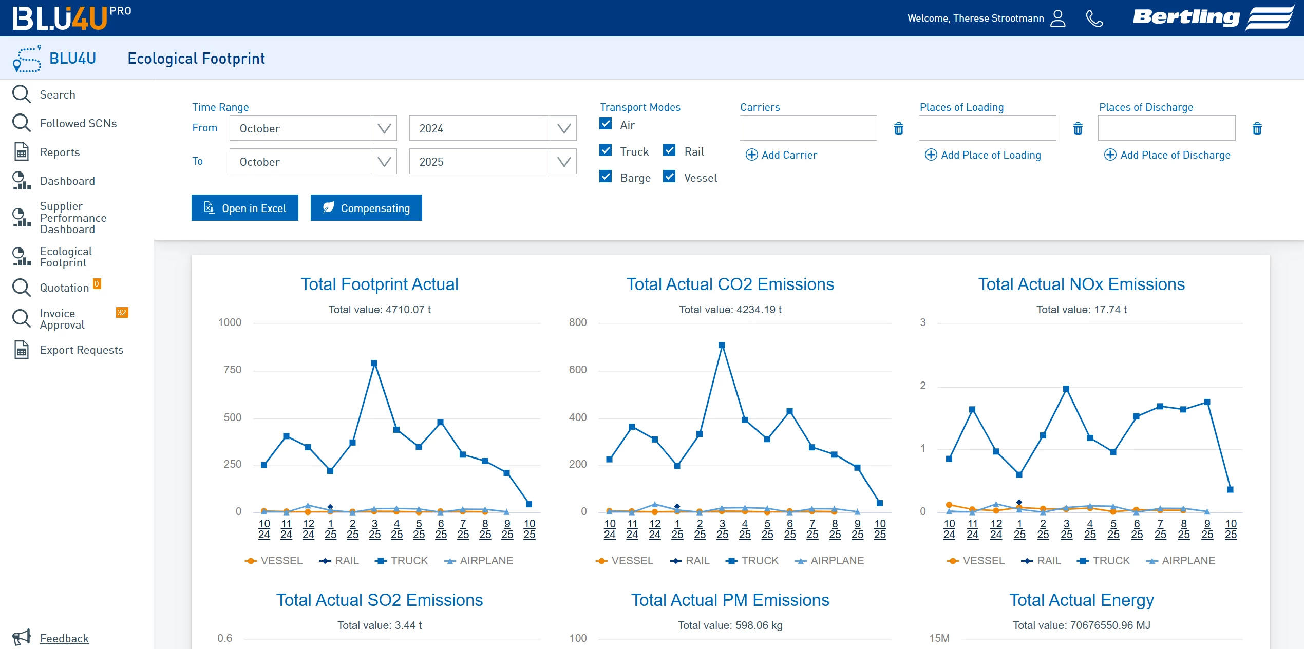The width and height of the screenshot is (1304, 649).
Task: Click the BLU4U route logo icon
Action: 27,59
